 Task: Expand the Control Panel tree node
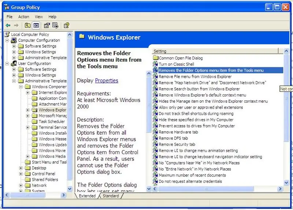[21, 174]
